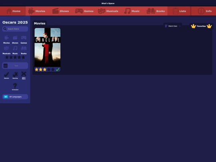Set sidebar rating filter to three stars
Screen dimensions: 216x162
click(15, 57)
